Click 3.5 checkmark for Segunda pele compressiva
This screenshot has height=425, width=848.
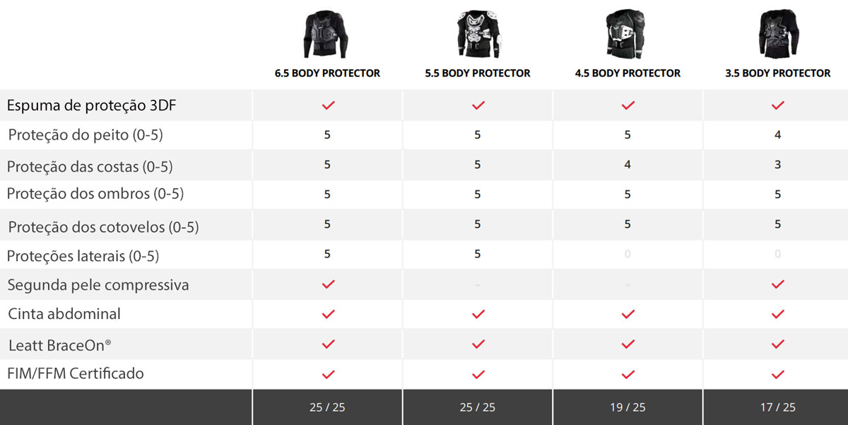point(778,284)
